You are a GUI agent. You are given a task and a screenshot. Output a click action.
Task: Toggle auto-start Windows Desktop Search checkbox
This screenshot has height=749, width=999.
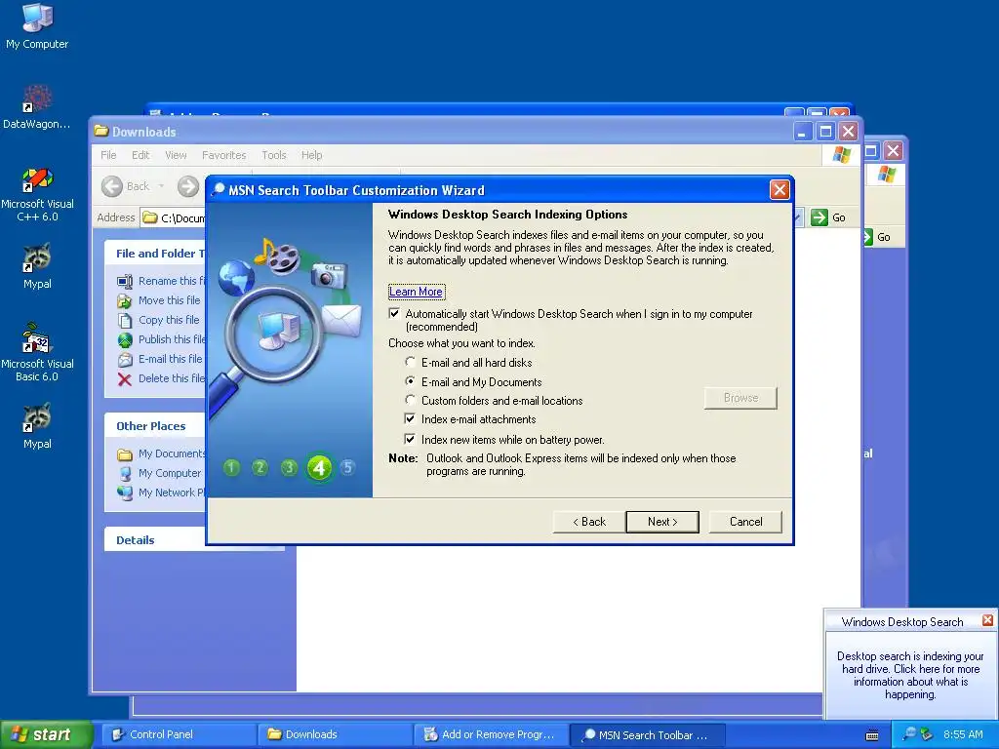(x=394, y=313)
